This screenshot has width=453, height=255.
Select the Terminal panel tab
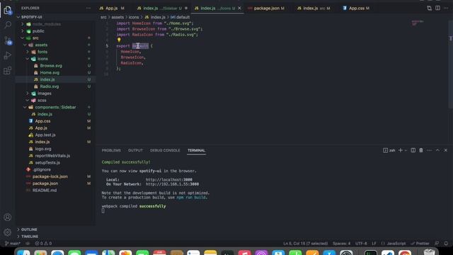point(196,150)
